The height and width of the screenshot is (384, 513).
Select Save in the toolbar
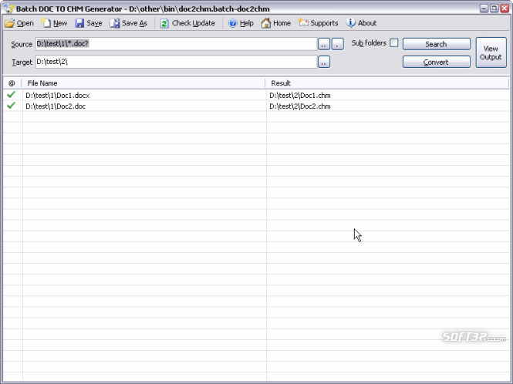pos(94,23)
